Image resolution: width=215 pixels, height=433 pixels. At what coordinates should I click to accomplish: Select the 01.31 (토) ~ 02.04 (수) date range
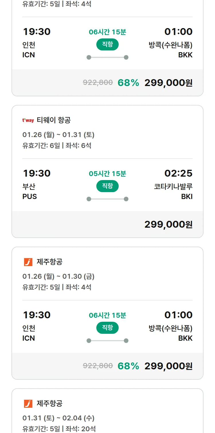pyautogui.click(x=58, y=418)
